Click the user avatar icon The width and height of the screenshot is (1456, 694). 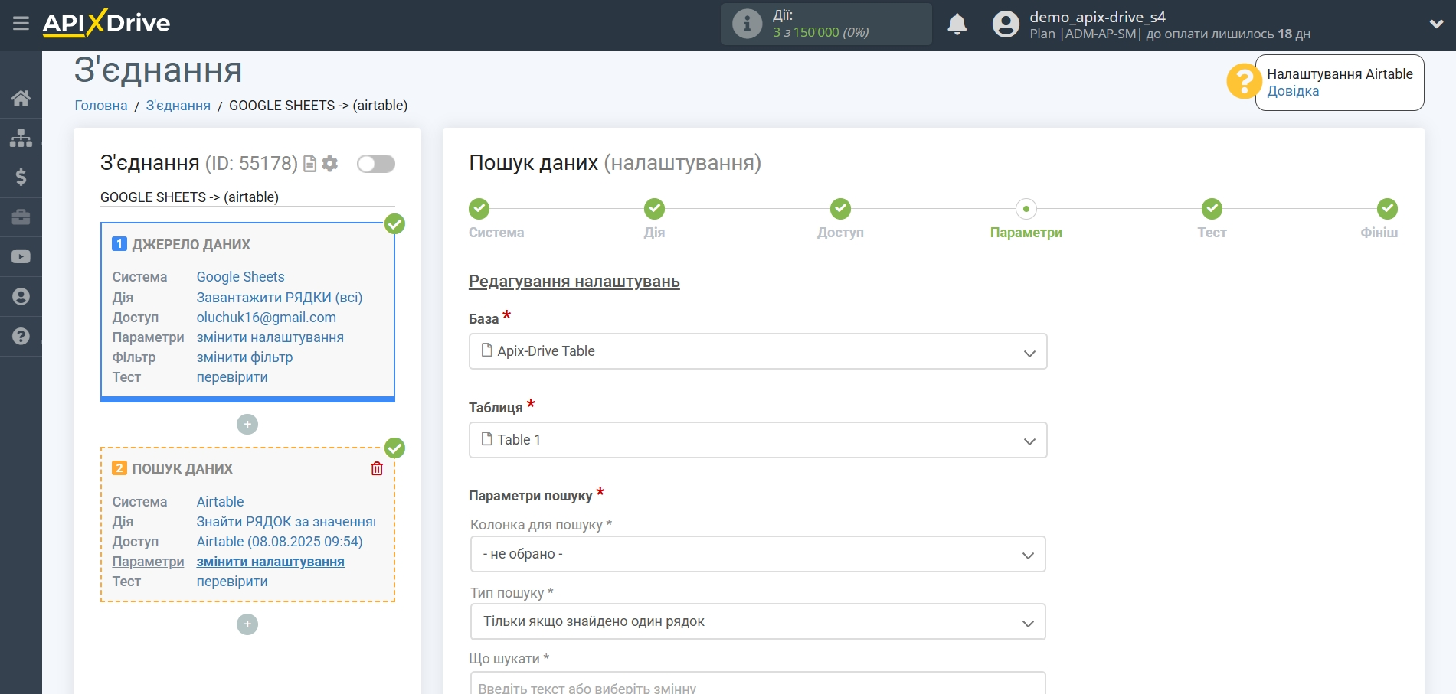click(x=1006, y=24)
